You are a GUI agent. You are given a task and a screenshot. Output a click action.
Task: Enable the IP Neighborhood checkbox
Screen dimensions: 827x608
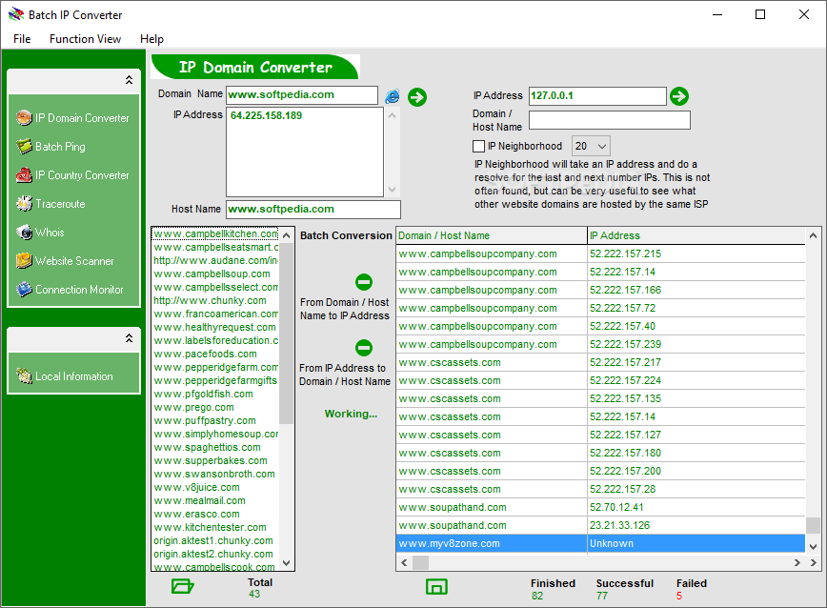(478, 146)
